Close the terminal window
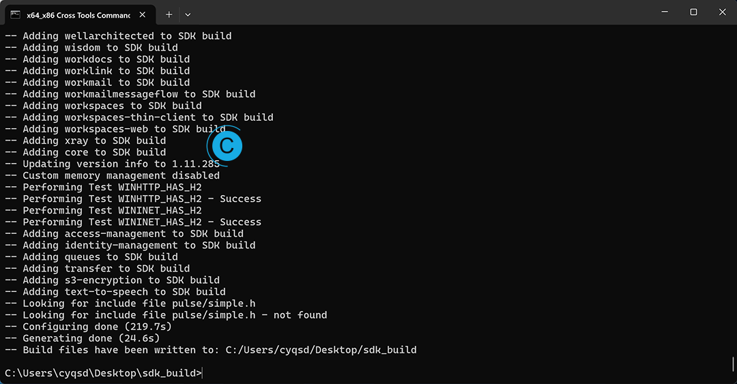This screenshot has height=384, width=737. [723, 12]
